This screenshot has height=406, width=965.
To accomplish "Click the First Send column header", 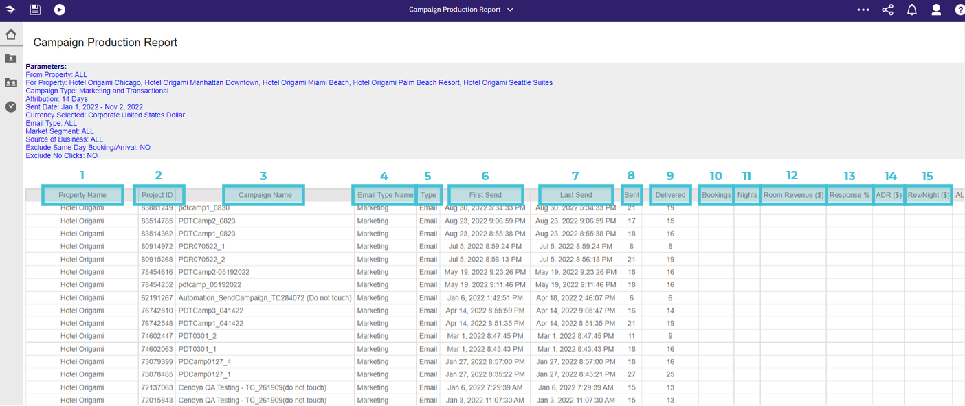I will point(485,195).
